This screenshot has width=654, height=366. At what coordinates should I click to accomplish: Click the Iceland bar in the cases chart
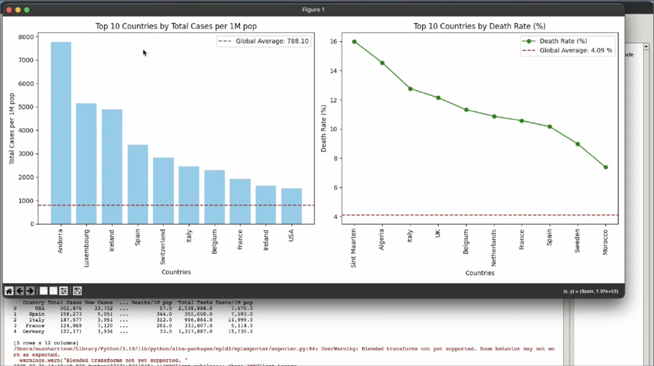click(112, 166)
